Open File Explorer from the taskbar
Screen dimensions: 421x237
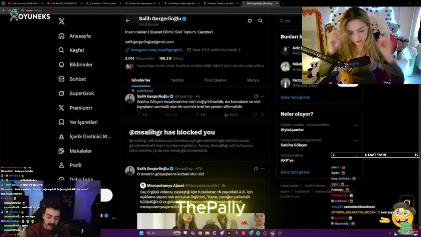[x=207, y=233]
